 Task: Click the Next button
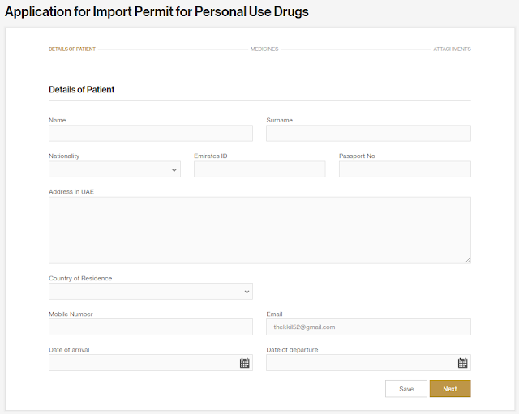(450, 389)
